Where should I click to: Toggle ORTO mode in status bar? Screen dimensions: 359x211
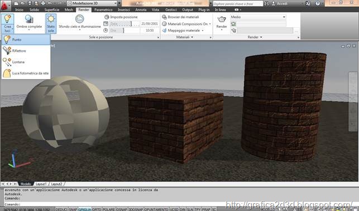click(97, 209)
